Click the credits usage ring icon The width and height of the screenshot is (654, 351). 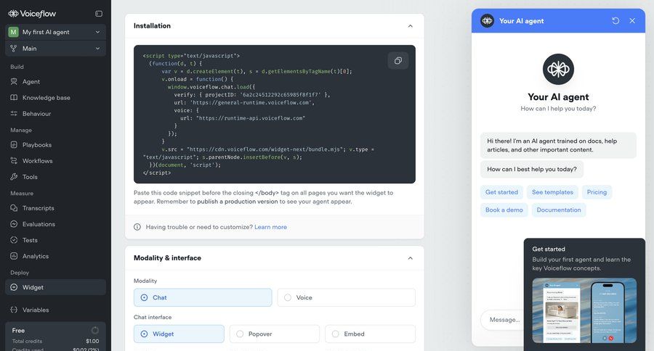click(95, 330)
